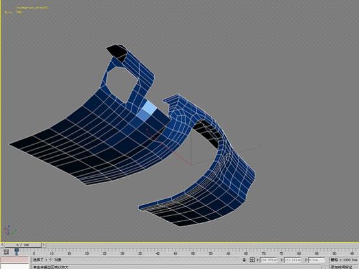The width and height of the screenshot is (359, 269).
Task: Click the Y coordinate input field
Action: coord(292,260)
